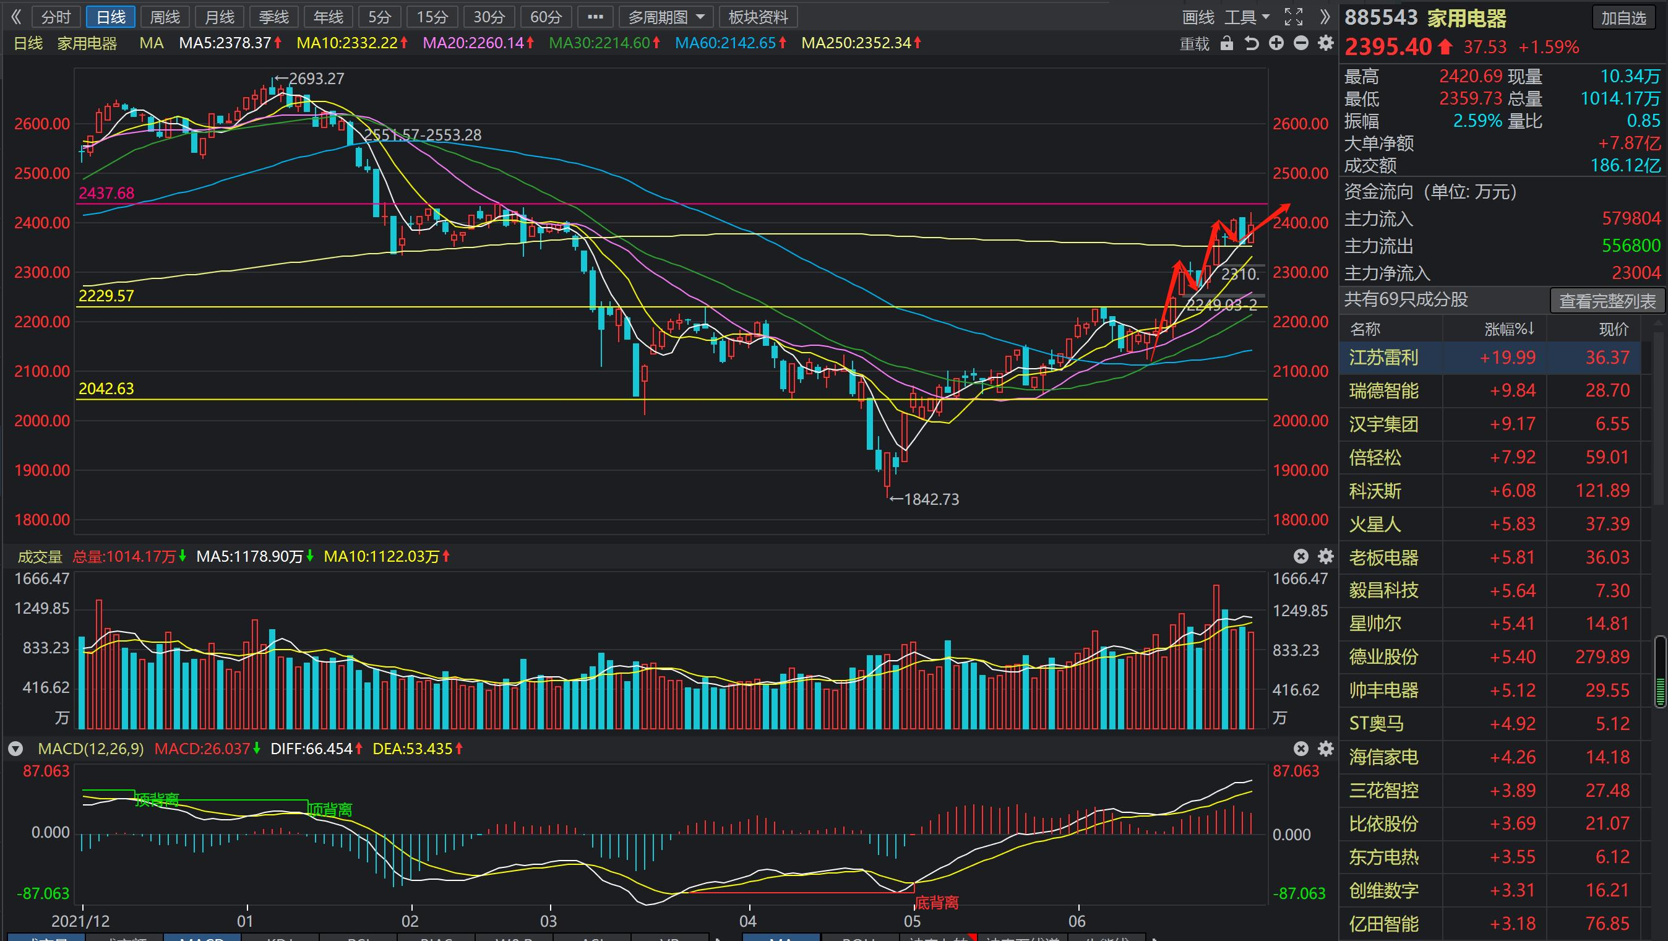Screen dimensions: 1668x941
Task: Open main chart settings gear
Action: click(x=1325, y=43)
